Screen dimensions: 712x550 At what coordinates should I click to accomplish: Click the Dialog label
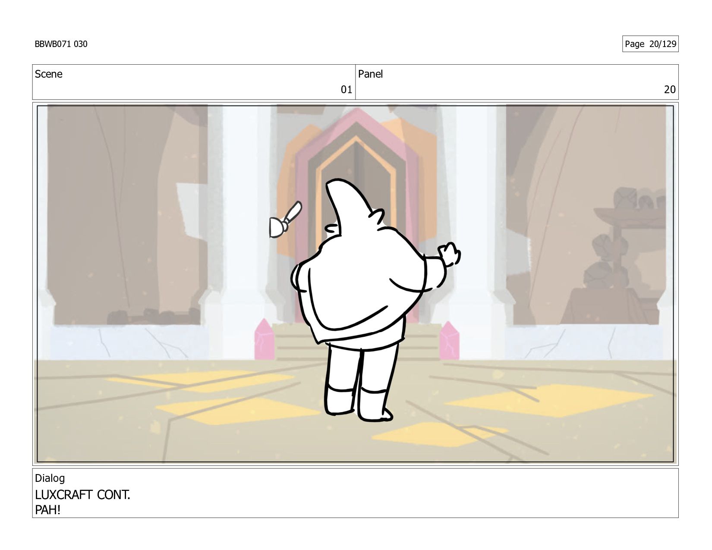(x=50, y=478)
